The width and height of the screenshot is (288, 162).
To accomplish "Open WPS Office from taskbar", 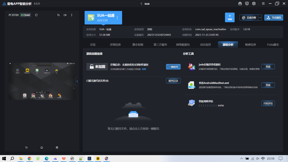I will 63,159.
